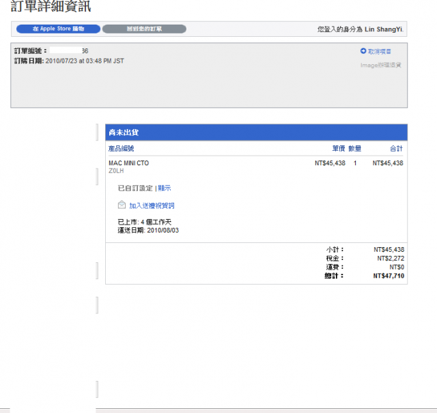Click the shipping fee NT$0

tap(397, 267)
